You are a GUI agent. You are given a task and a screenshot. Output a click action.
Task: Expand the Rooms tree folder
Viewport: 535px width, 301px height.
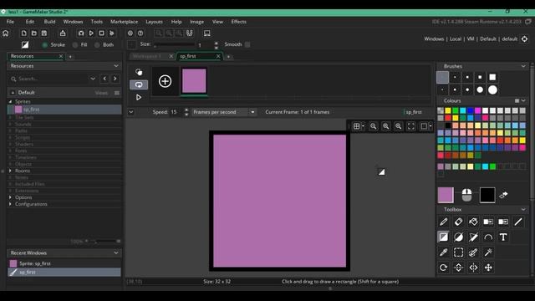[x=10, y=171]
